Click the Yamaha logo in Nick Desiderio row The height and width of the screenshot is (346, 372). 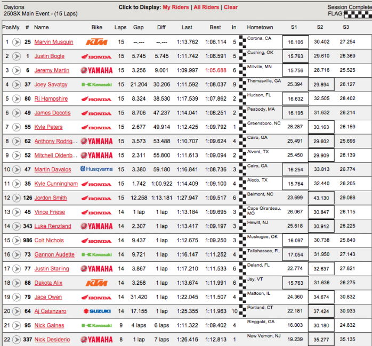(x=96, y=340)
